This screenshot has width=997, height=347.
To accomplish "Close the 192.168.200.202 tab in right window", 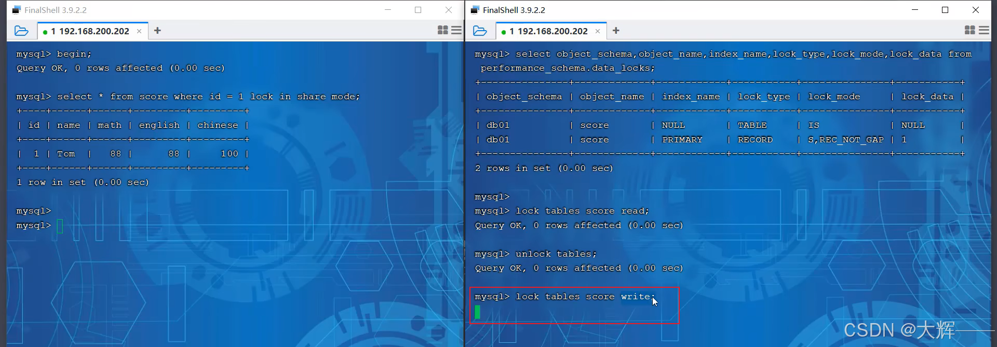I will click(598, 31).
